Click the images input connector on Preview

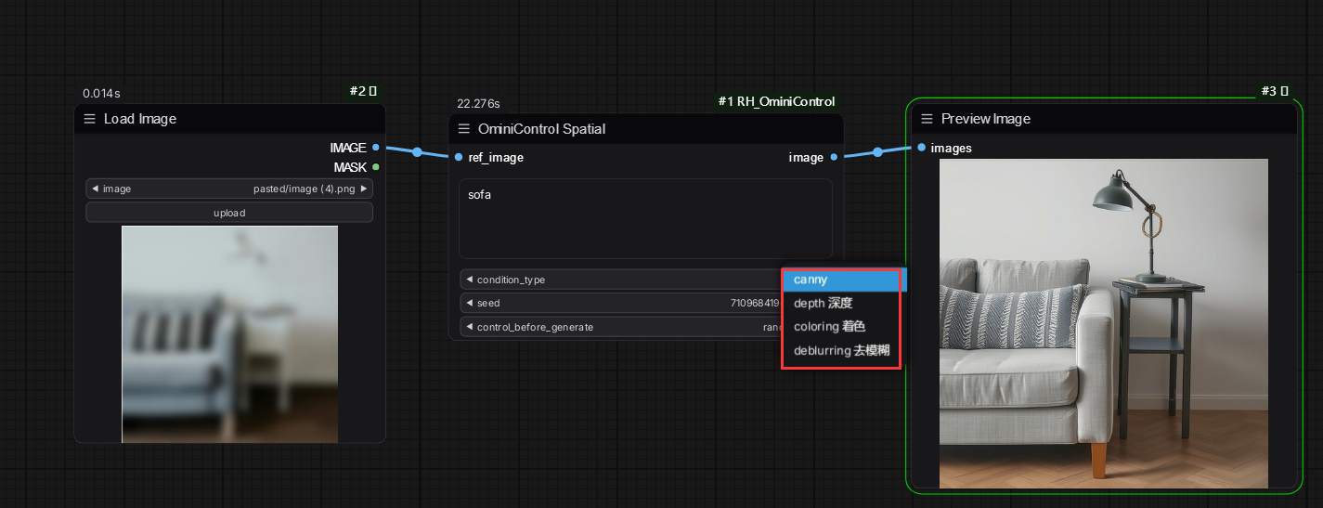coord(921,148)
